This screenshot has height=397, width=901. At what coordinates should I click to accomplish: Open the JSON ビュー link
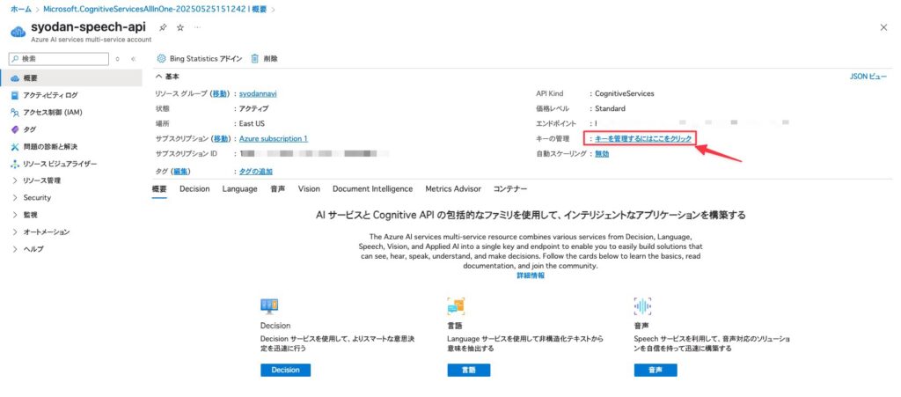(x=868, y=77)
